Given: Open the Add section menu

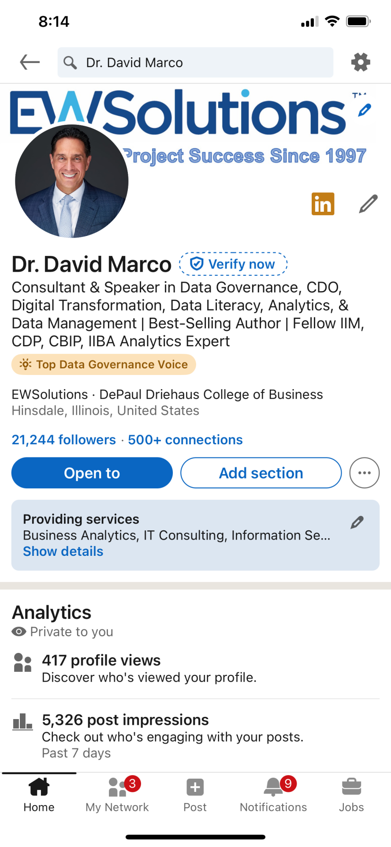Looking at the screenshot, I should coord(261,473).
